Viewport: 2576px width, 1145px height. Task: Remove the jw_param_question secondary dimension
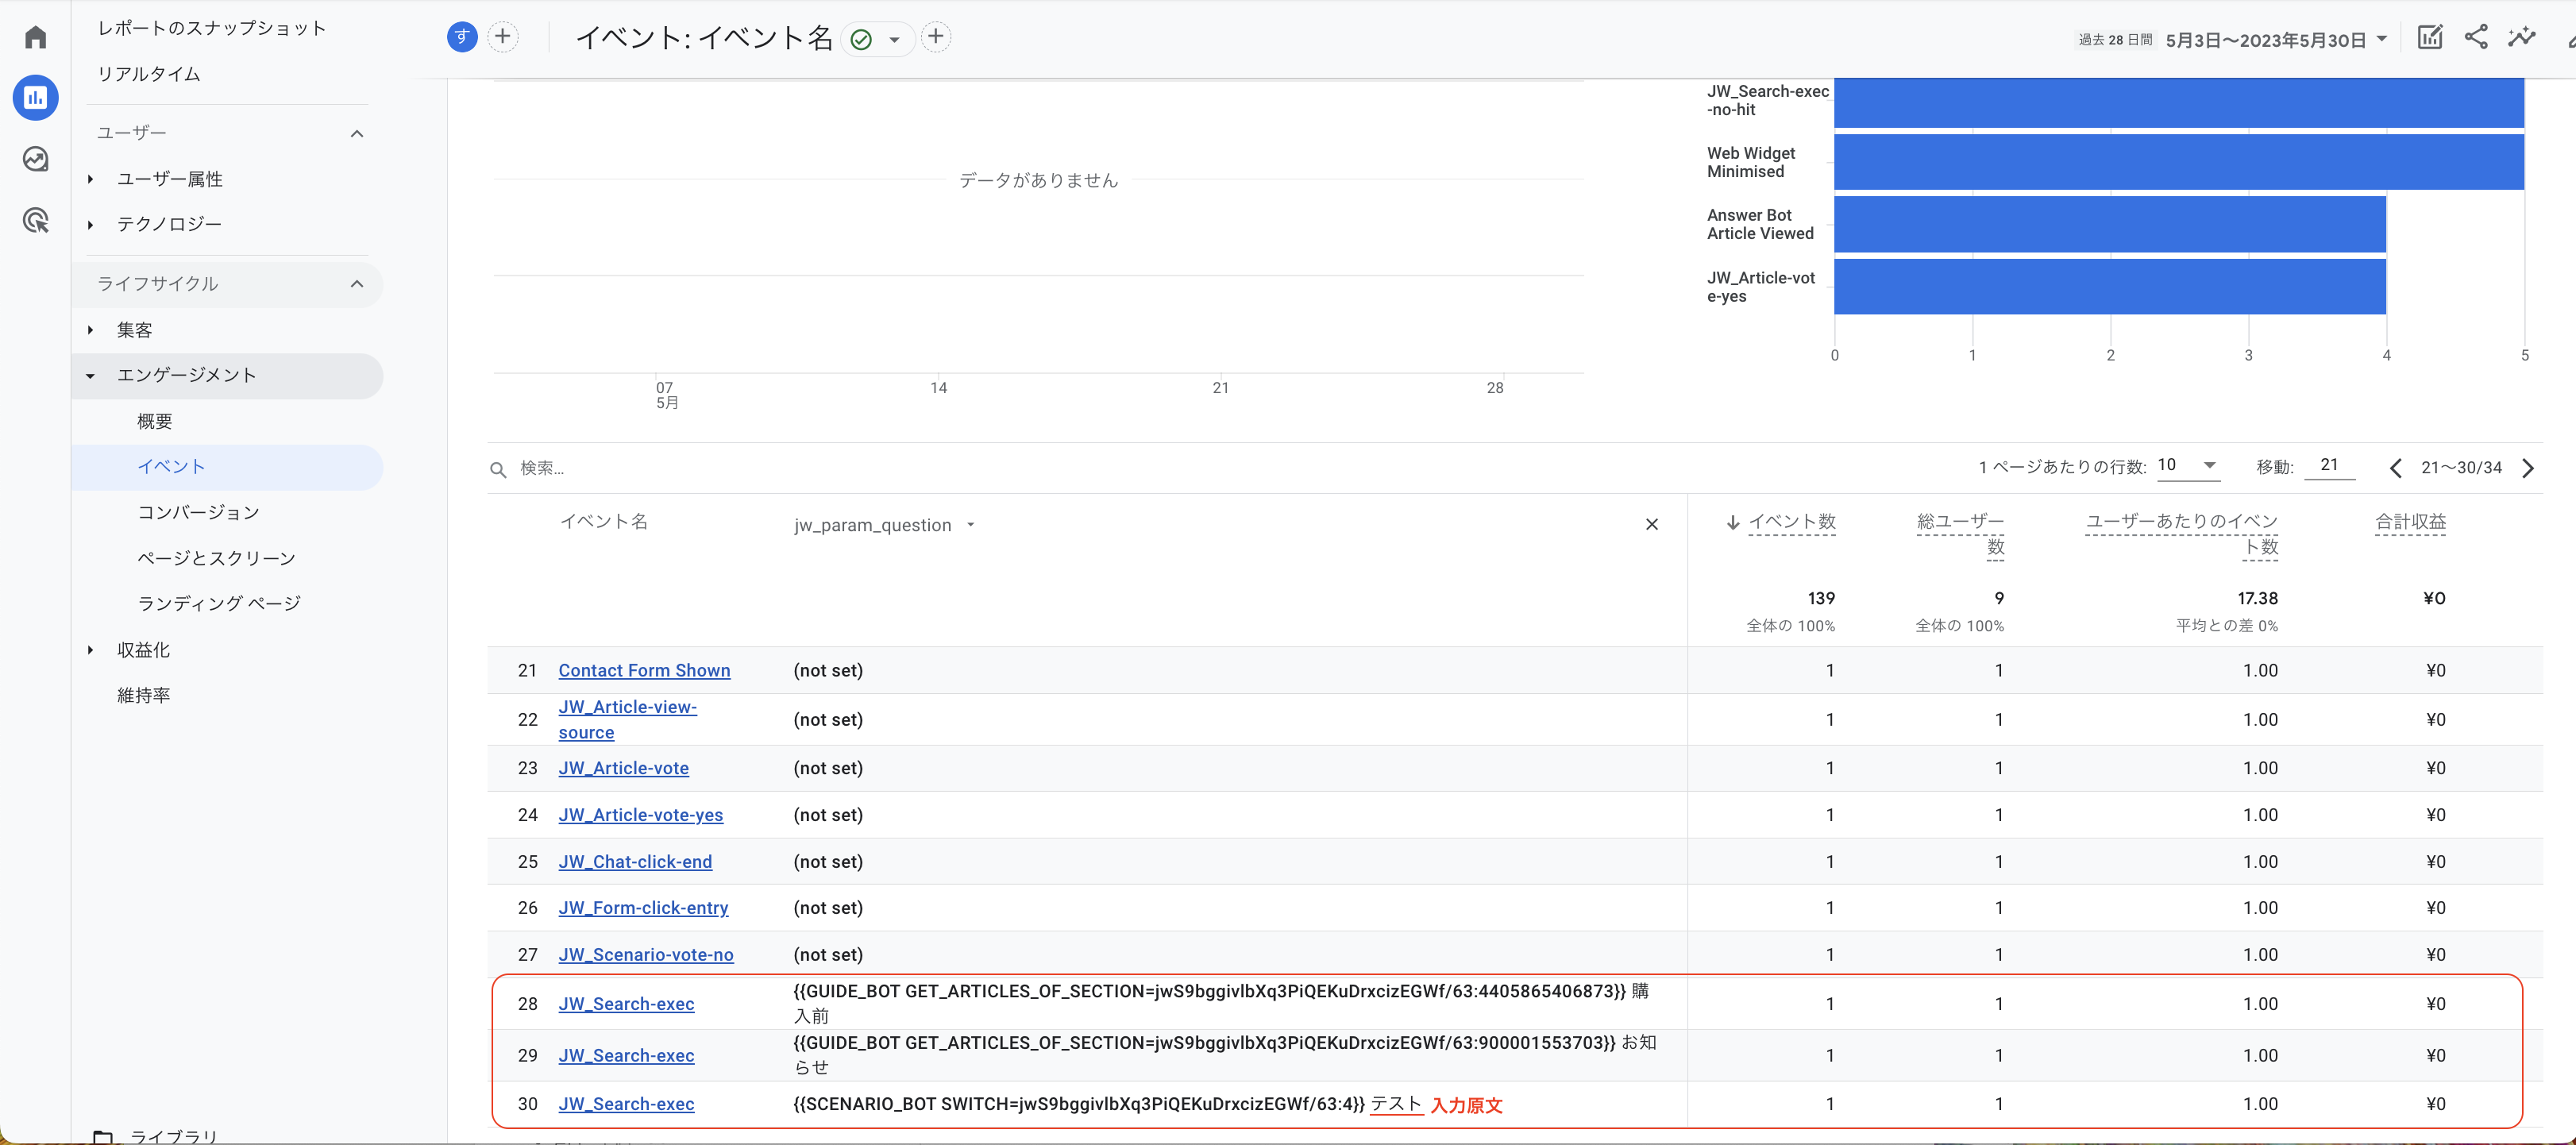coord(1651,524)
